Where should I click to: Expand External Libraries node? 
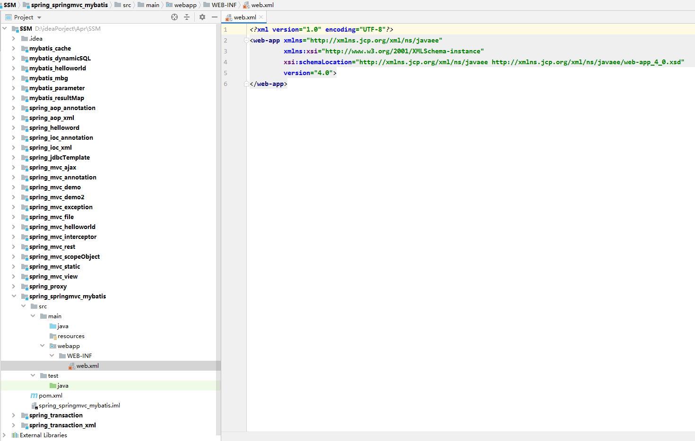(4, 435)
